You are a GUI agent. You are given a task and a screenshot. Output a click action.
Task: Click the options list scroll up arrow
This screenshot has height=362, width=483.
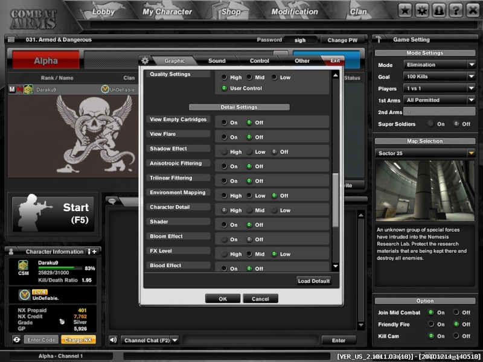click(336, 75)
